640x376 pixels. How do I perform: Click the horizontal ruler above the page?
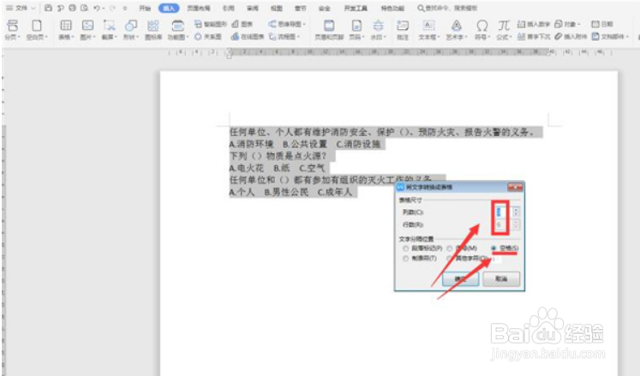(391, 52)
